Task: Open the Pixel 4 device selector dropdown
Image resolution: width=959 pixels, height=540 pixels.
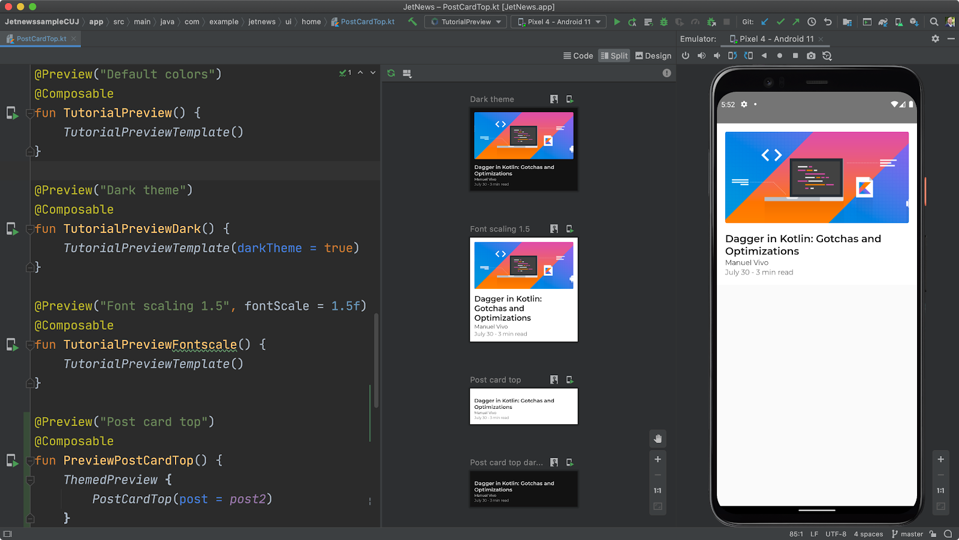Action: coord(558,22)
